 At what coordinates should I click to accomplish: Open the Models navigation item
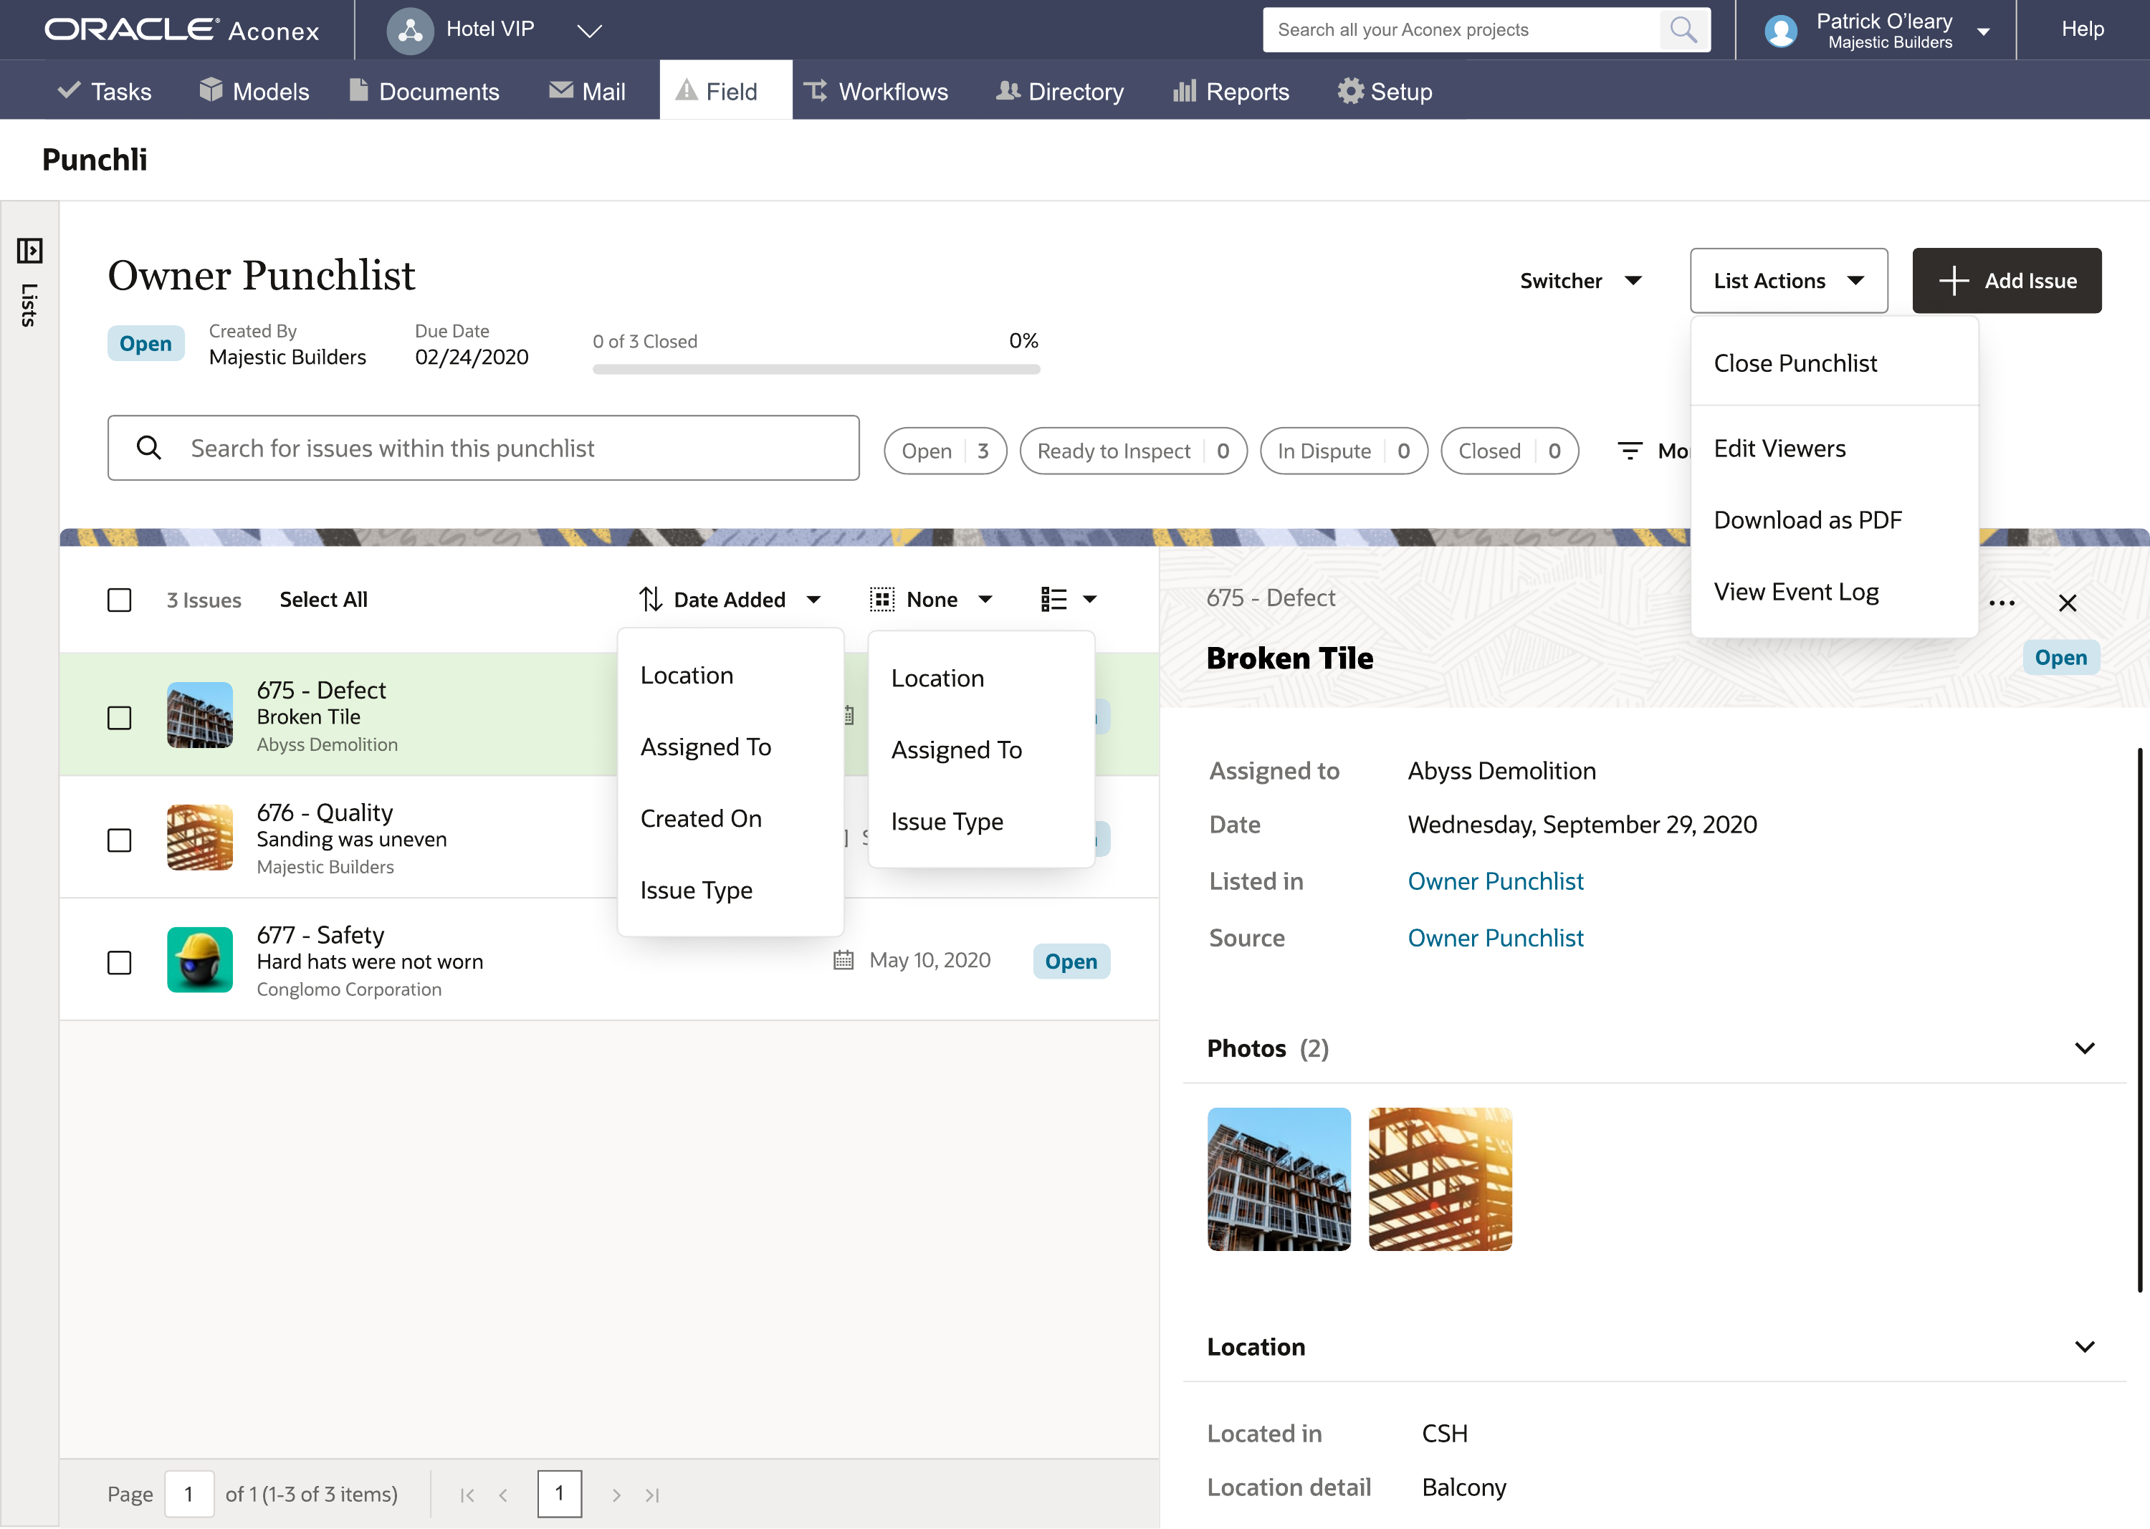click(x=254, y=91)
